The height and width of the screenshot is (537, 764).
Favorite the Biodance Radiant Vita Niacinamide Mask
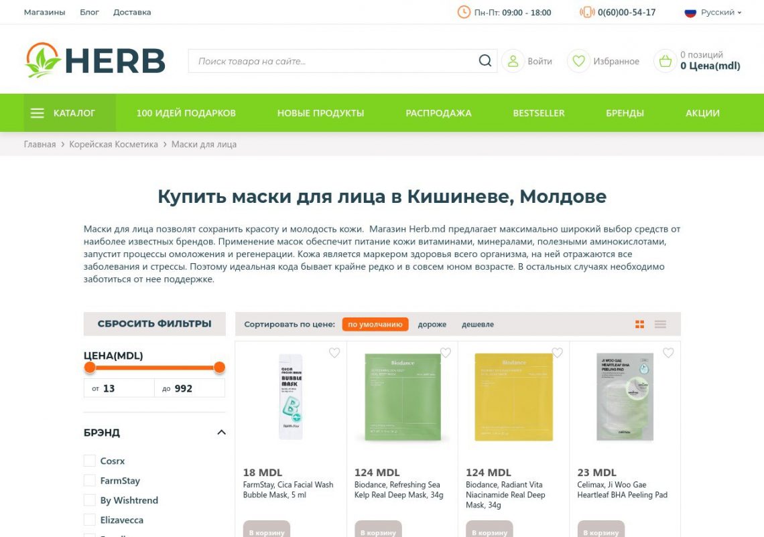pos(557,352)
